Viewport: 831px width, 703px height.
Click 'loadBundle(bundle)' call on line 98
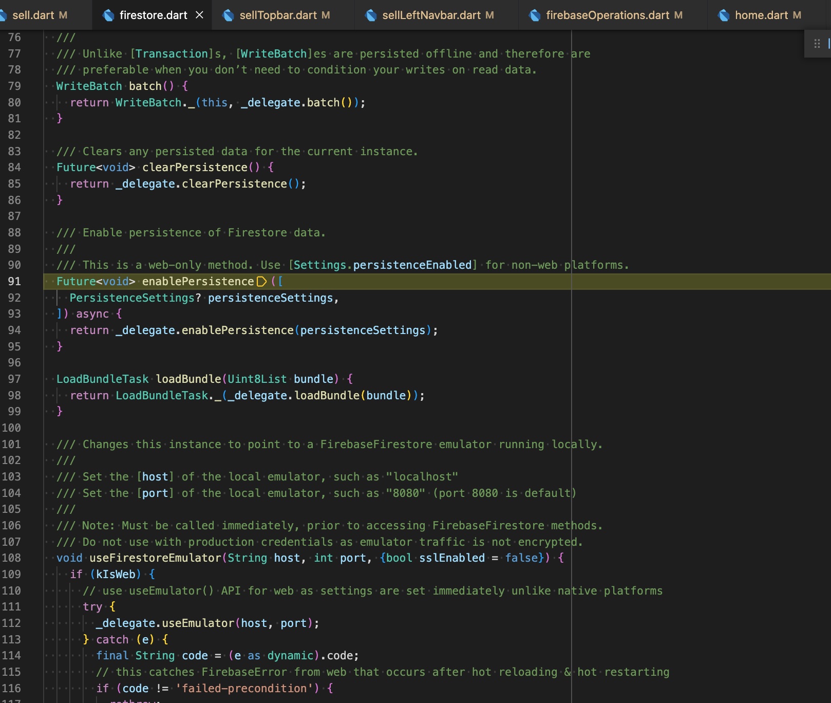point(353,395)
